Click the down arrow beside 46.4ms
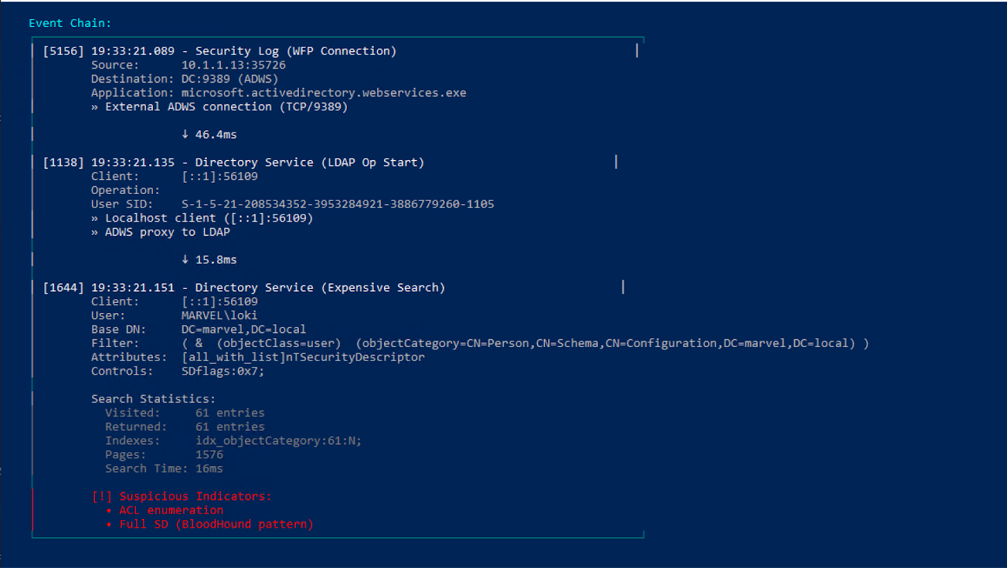Image resolution: width=1007 pixels, height=568 pixels. [x=185, y=134]
